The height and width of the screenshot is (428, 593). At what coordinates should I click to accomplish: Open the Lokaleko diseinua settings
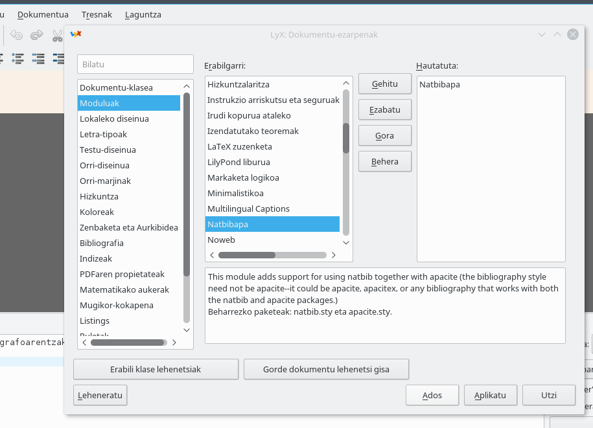coord(128,118)
